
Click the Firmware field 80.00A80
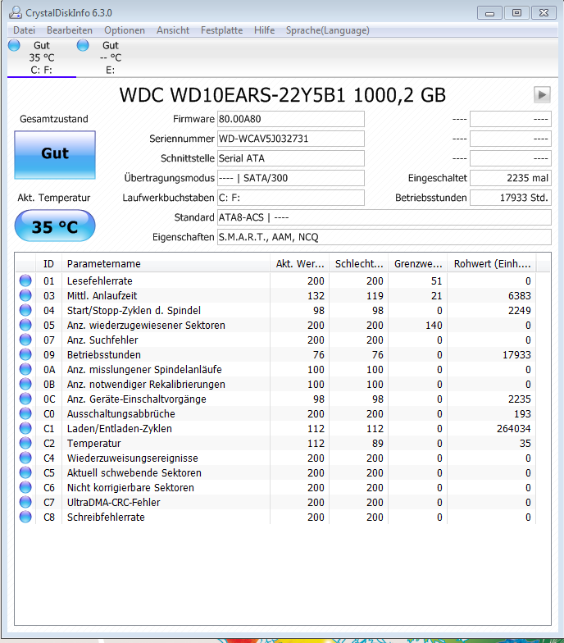click(x=290, y=119)
